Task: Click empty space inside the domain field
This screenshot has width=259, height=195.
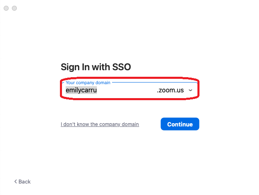Action: coord(126,90)
